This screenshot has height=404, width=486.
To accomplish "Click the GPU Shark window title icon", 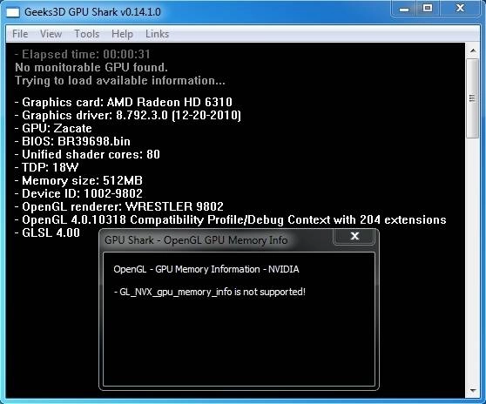I will pyautogui.click(x=13, y=12).
